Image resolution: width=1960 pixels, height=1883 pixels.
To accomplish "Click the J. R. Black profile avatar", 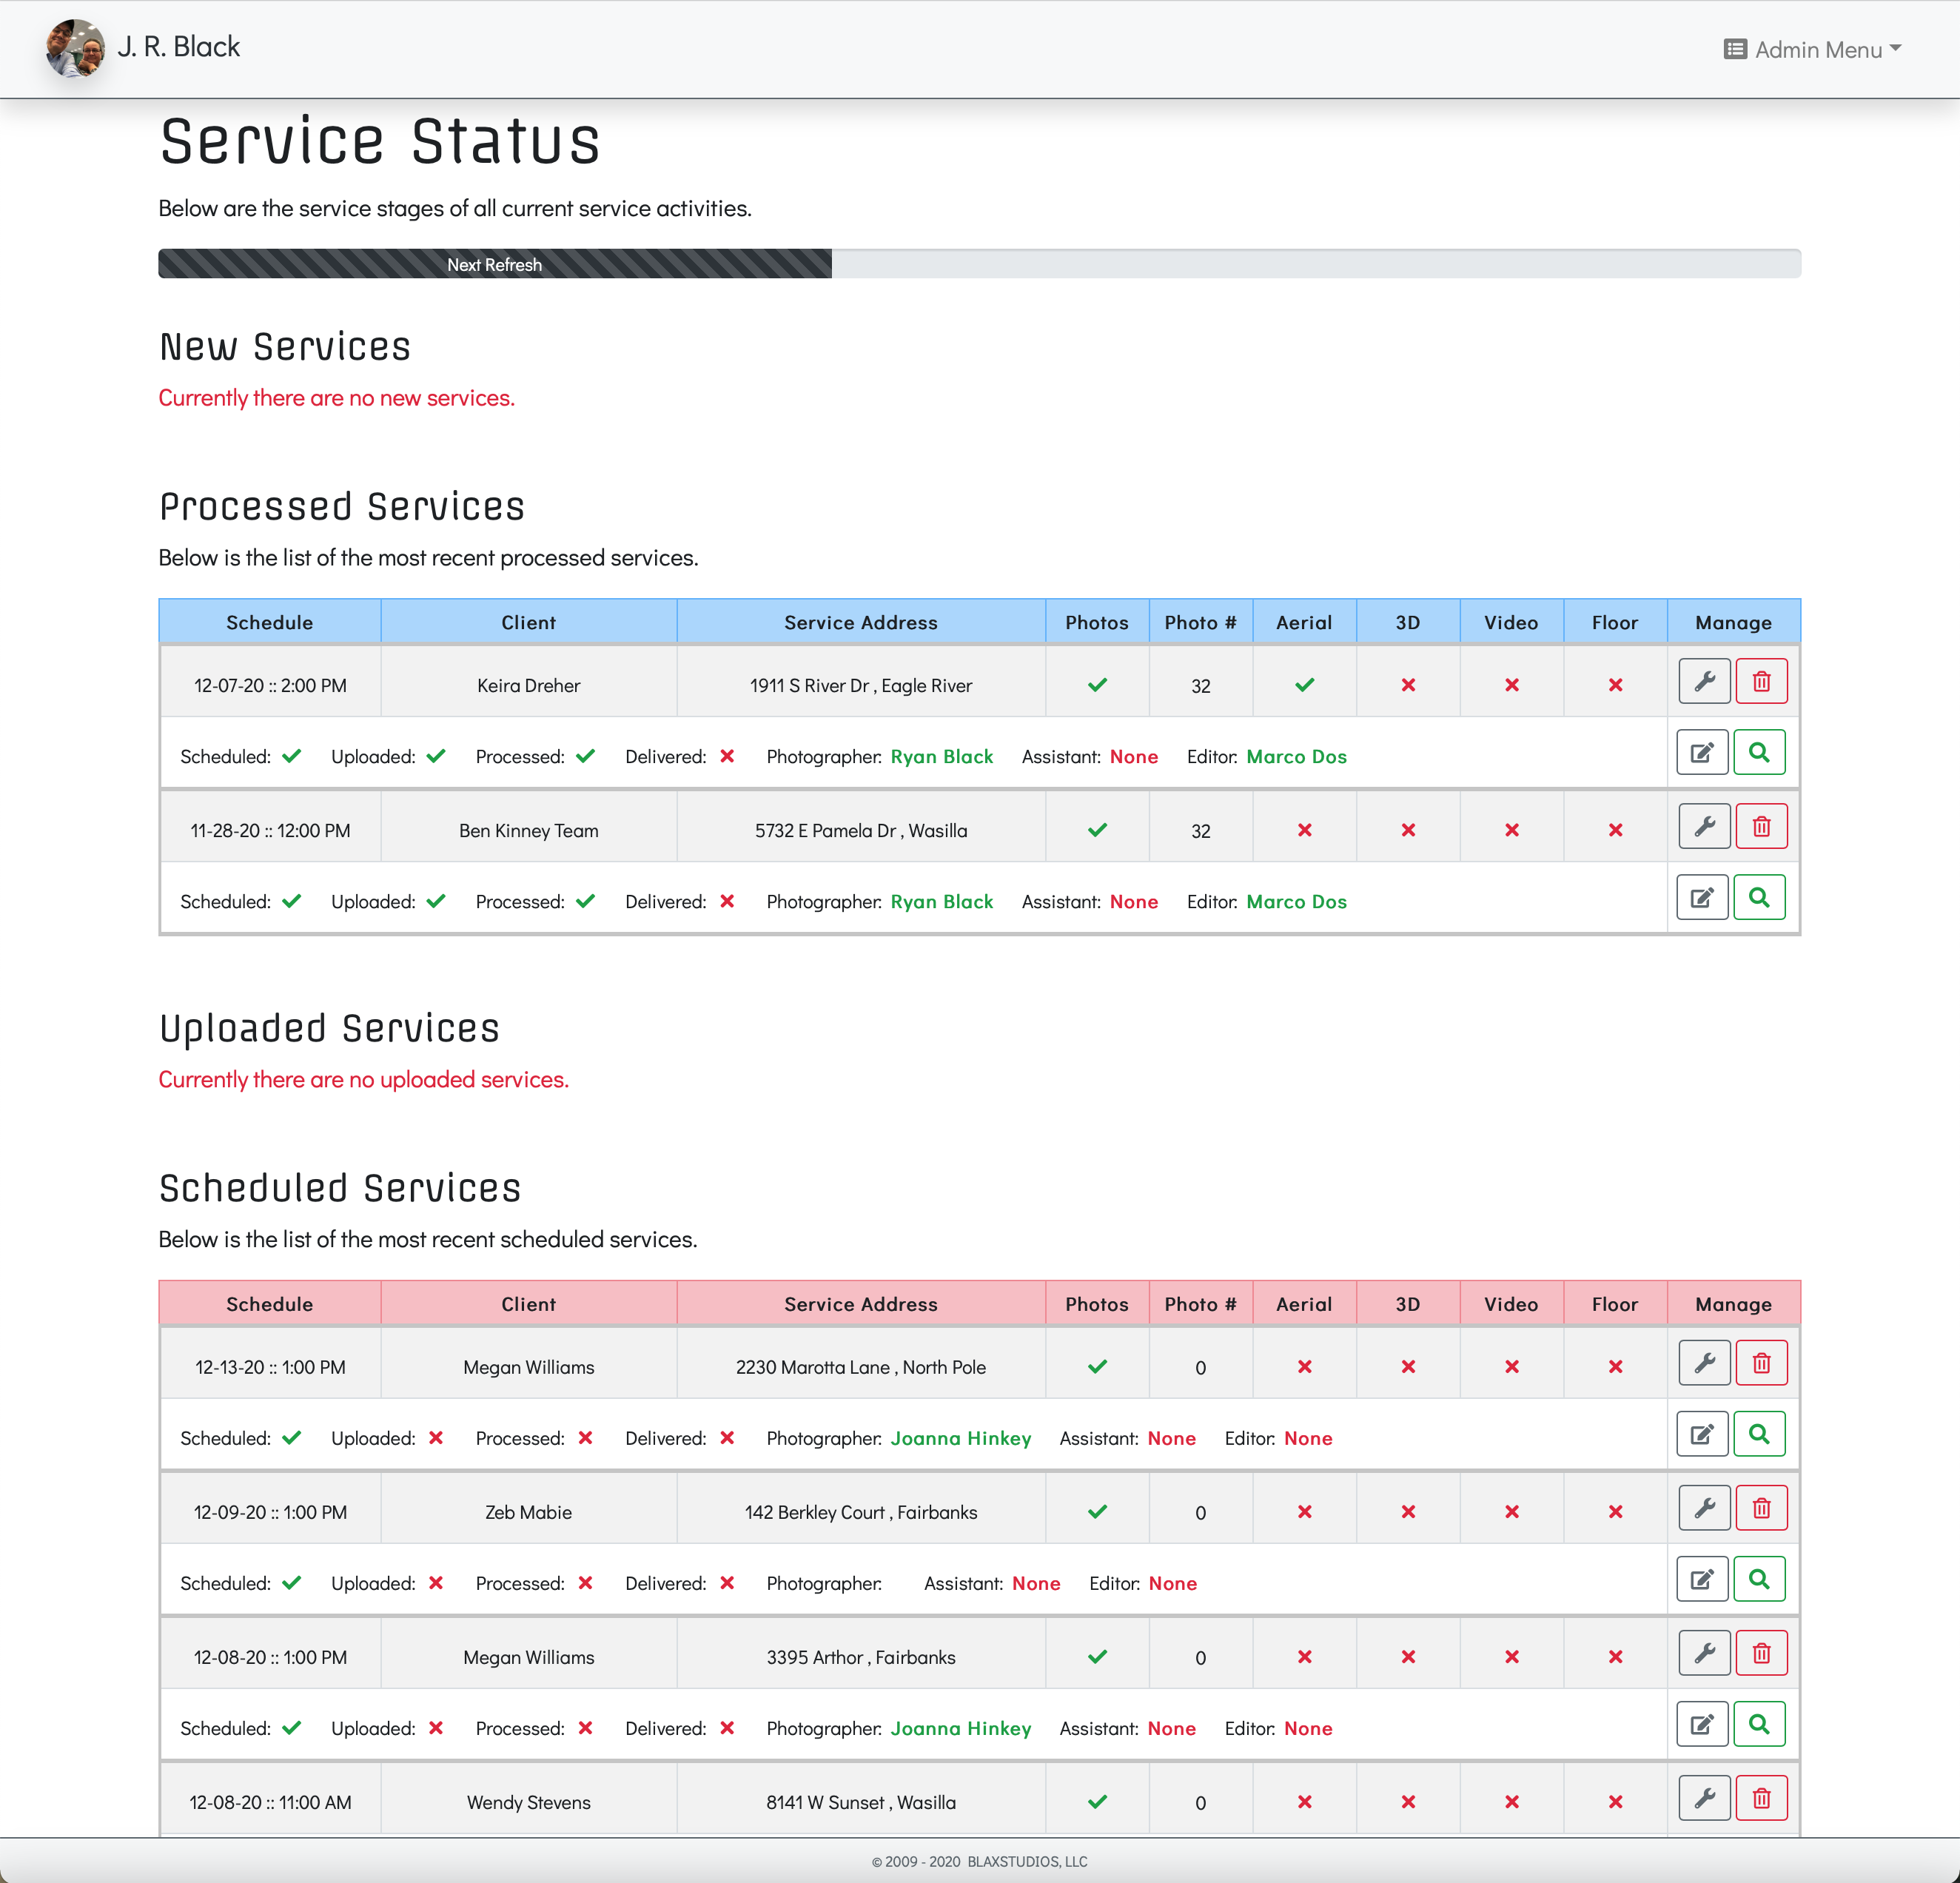I will tap(75, 48).
